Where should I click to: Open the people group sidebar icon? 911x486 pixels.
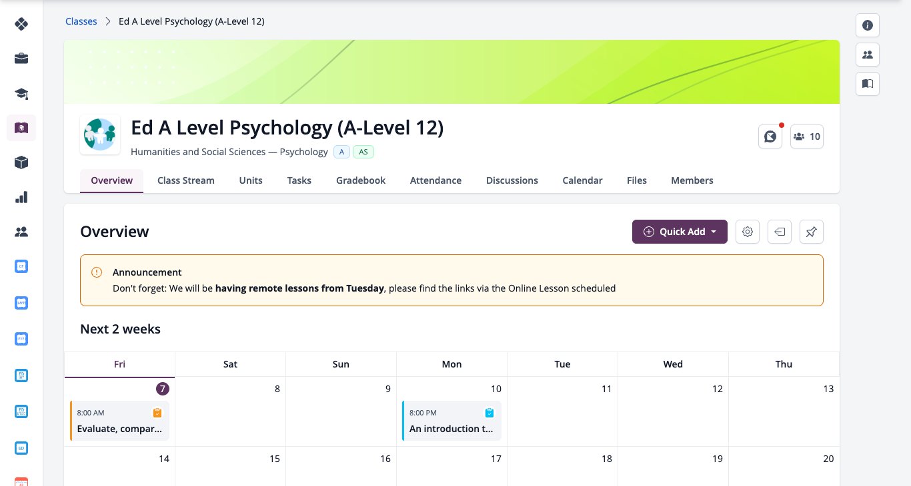(21, 232)
